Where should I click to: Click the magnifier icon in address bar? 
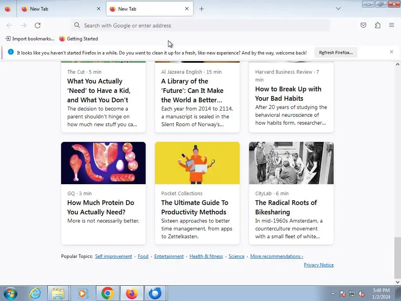coord(77,25)
